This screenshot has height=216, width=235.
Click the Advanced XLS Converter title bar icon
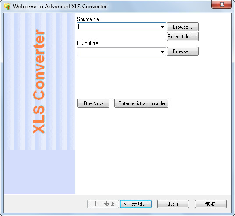(x=7, y=7)
